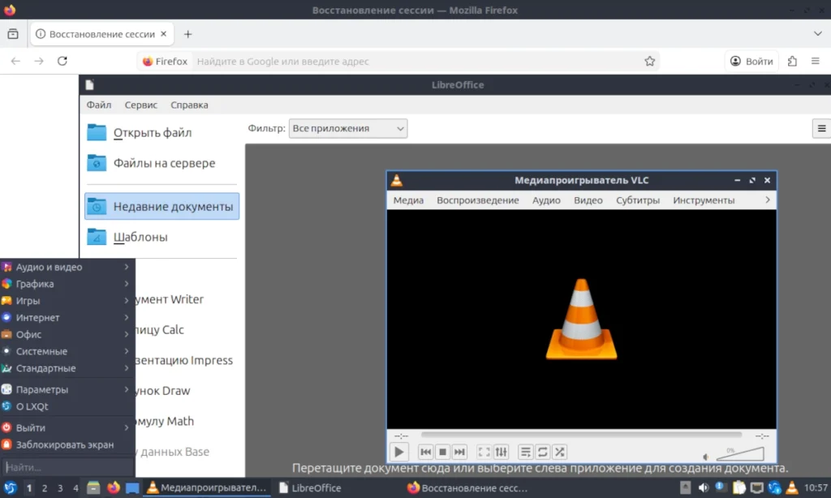Open О LXQt from the start menu
The image size is (831, 498).
(x=67, y=407)
